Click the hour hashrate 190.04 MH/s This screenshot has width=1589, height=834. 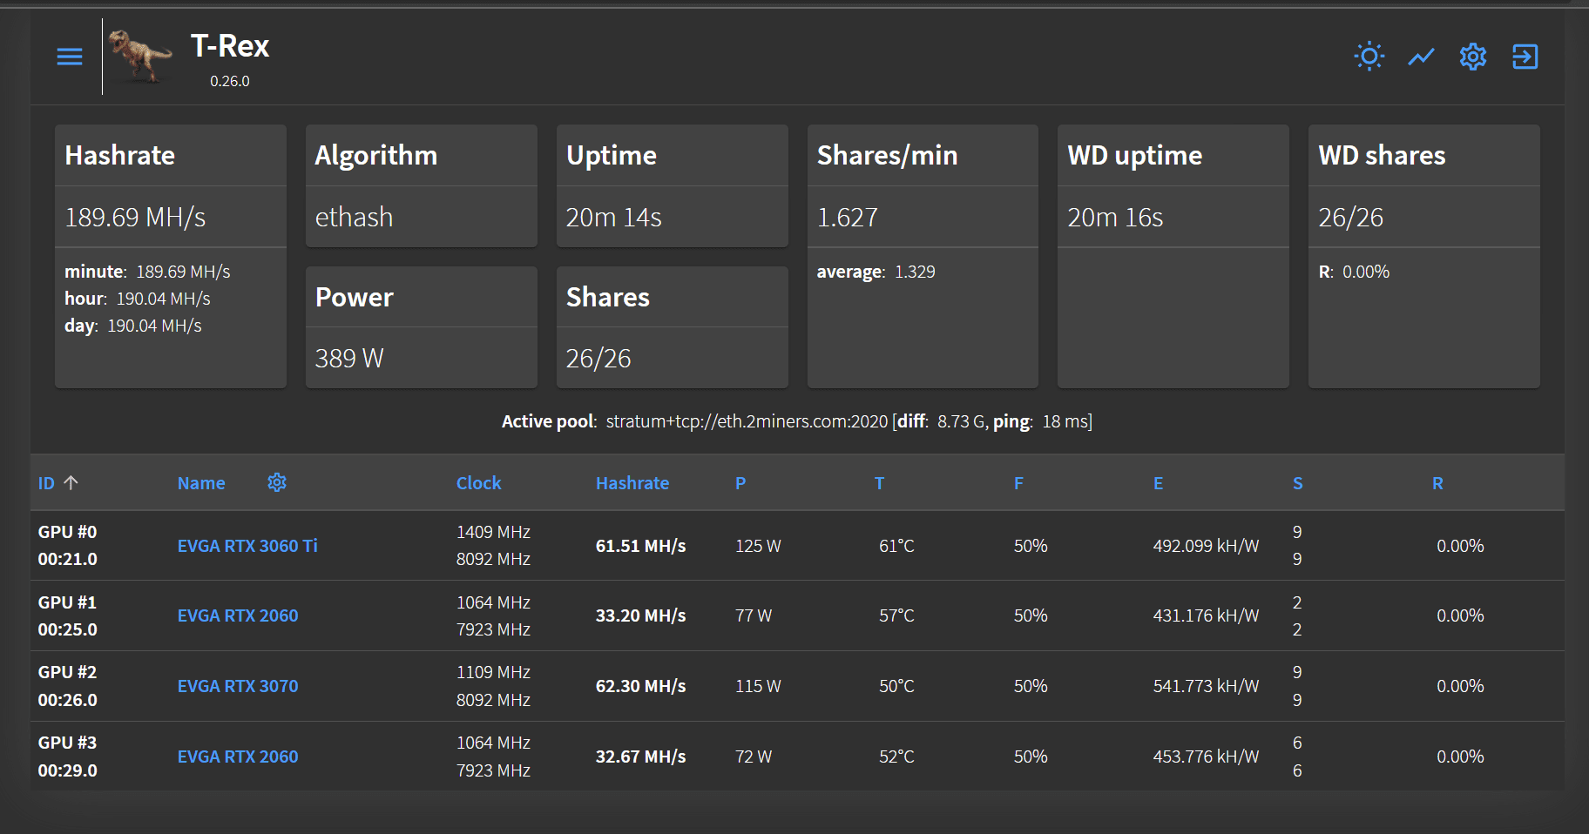(163, 299)
